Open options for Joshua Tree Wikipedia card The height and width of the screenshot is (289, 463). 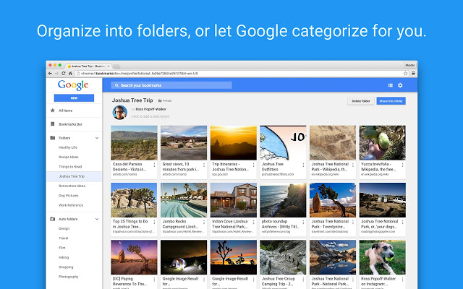tap(353, 165)
